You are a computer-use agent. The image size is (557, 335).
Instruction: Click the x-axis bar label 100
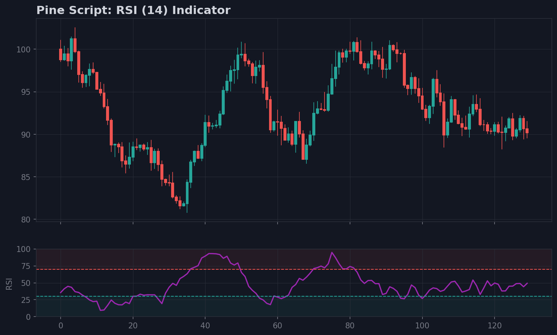pyautogui.click(x=422, y=326)
